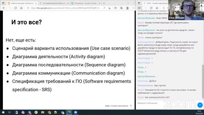
Task: Open the tab actions menu in the right window
Action: point(139,3)
